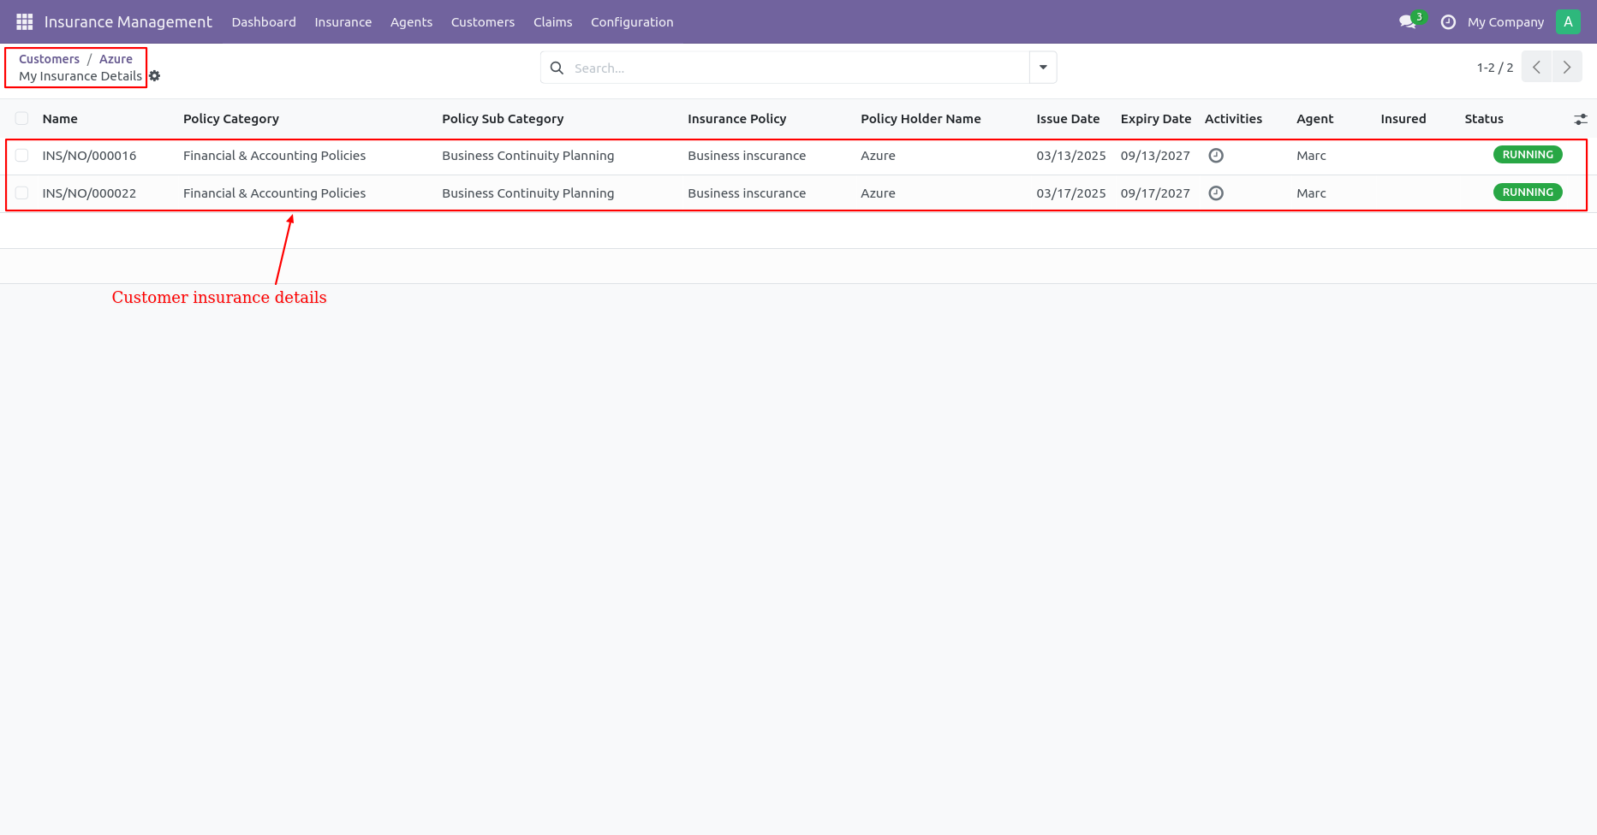Sort by Insured column header

[1403, 119]
